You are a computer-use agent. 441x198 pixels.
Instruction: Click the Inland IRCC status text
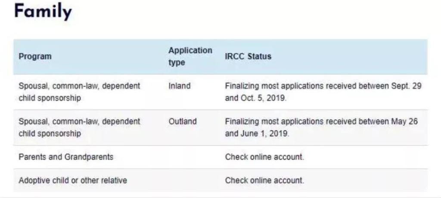tap(323, 91)
